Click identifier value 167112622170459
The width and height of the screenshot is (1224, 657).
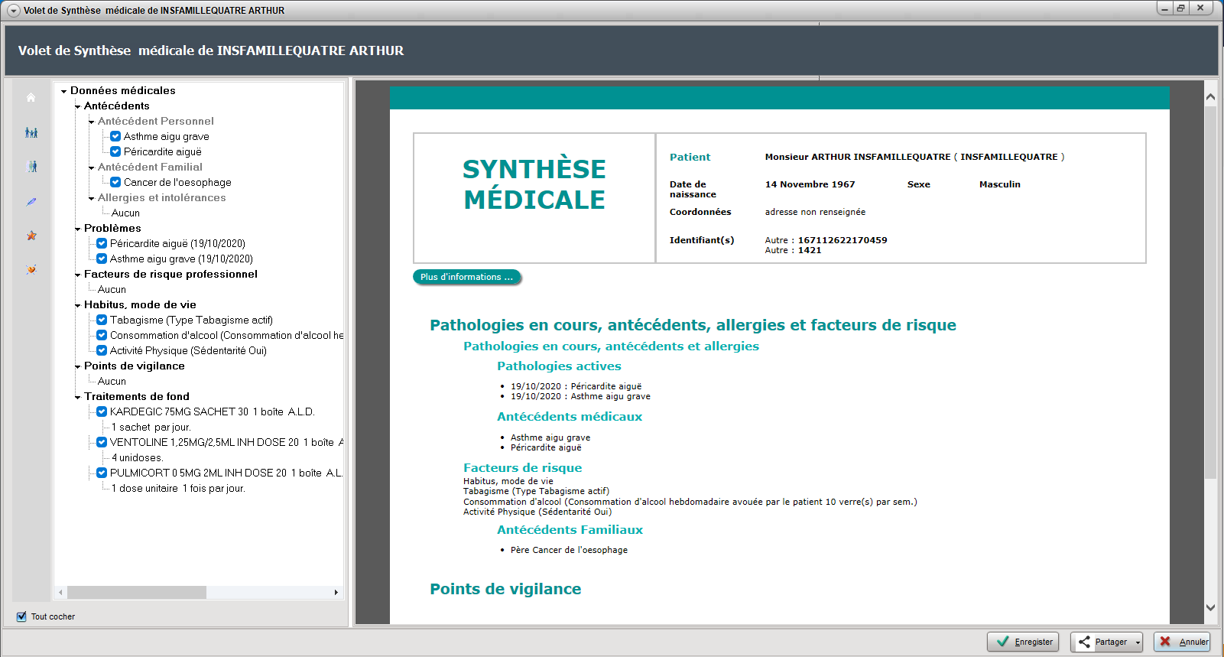click(x=843, y=240)
